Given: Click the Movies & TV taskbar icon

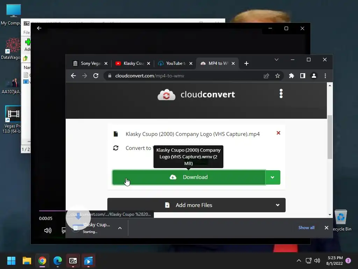Looking at the screenshot, I should pos(88,261).
